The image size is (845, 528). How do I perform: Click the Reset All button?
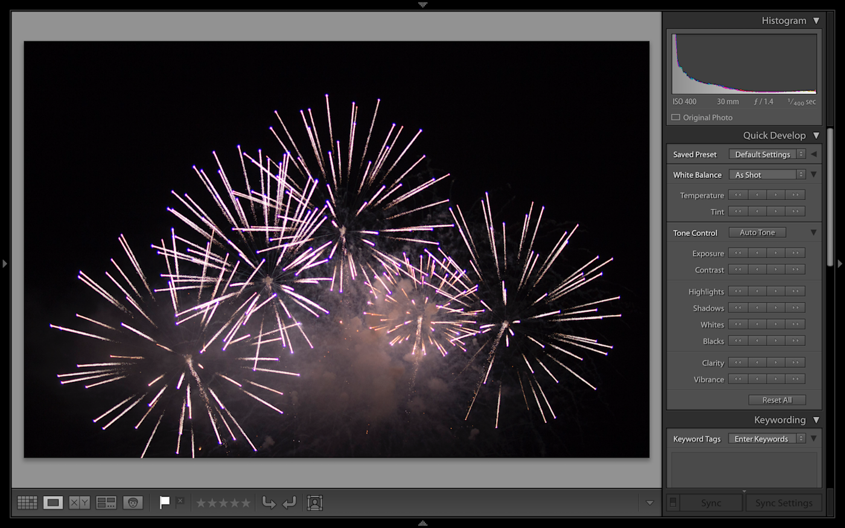777,400
